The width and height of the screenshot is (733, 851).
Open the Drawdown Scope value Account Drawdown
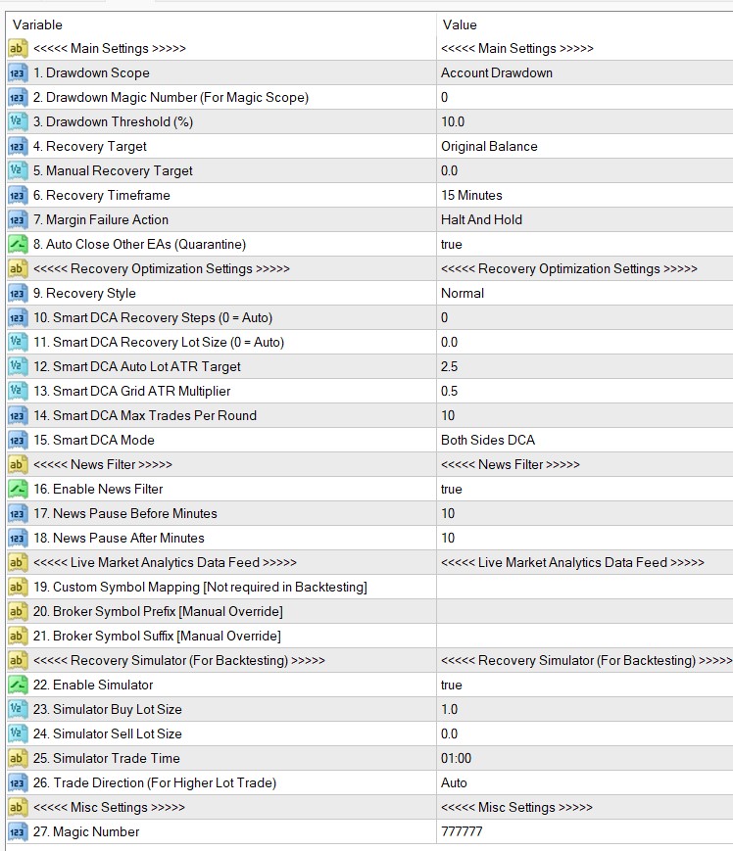click(496, 73)
